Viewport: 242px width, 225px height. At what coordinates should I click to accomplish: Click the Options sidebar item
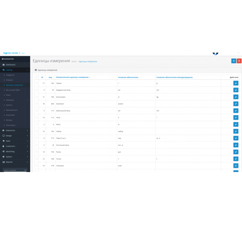coord(9,105)
